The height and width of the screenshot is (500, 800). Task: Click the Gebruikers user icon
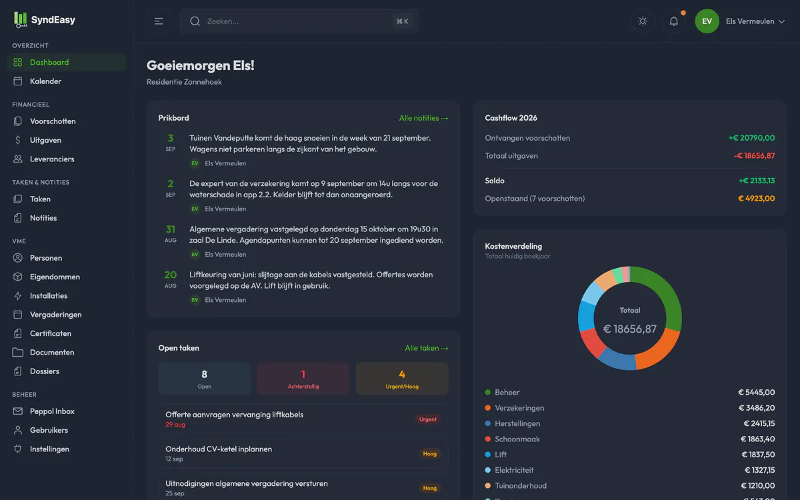(18, 431)
